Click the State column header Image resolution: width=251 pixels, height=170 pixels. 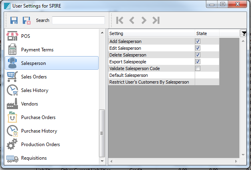207,33
